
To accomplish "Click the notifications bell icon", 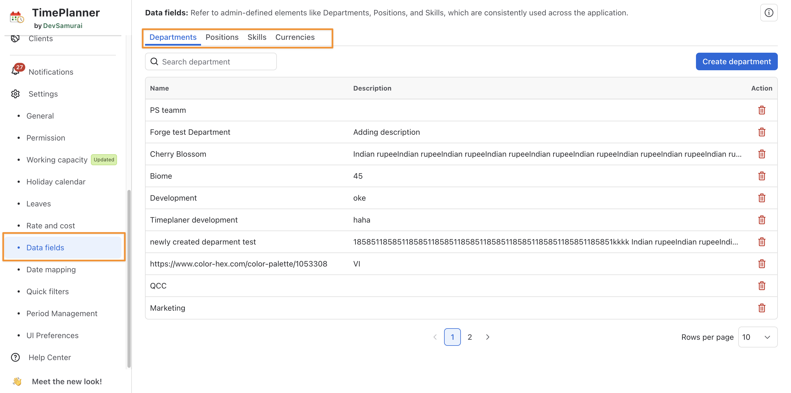I will [15, 71].
